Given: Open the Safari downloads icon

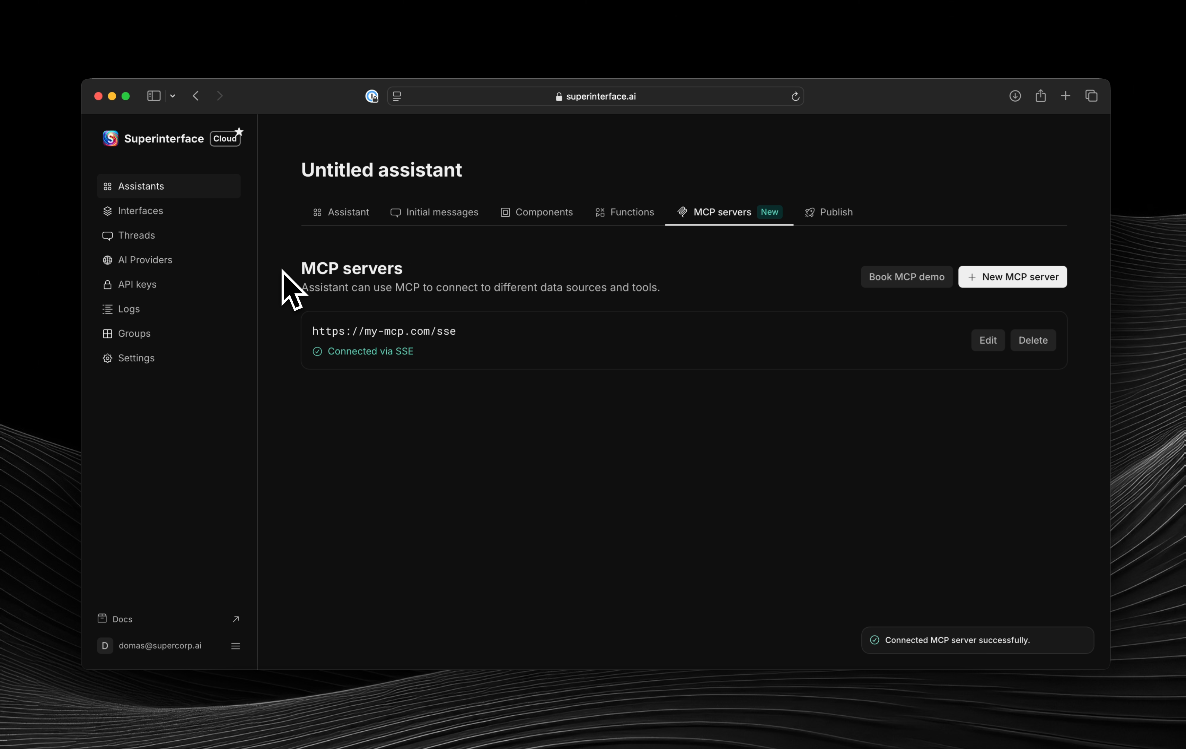Looking at the screenshot, I should 1015,96.
